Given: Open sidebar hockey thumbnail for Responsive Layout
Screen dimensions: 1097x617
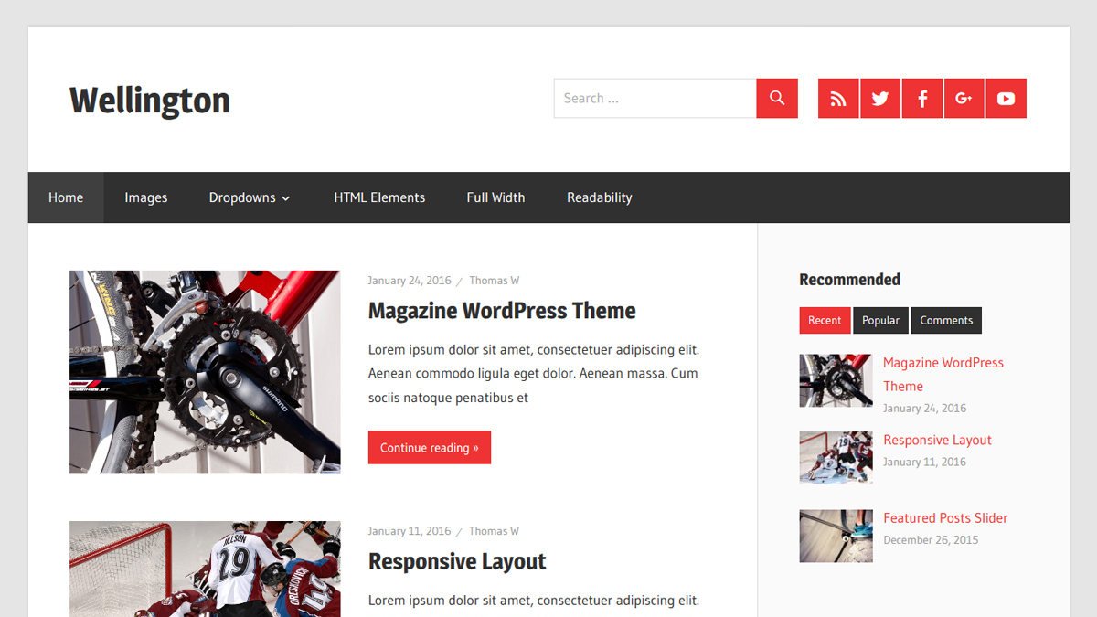Looking at the screenshot, I should click(x=836, y=457).
